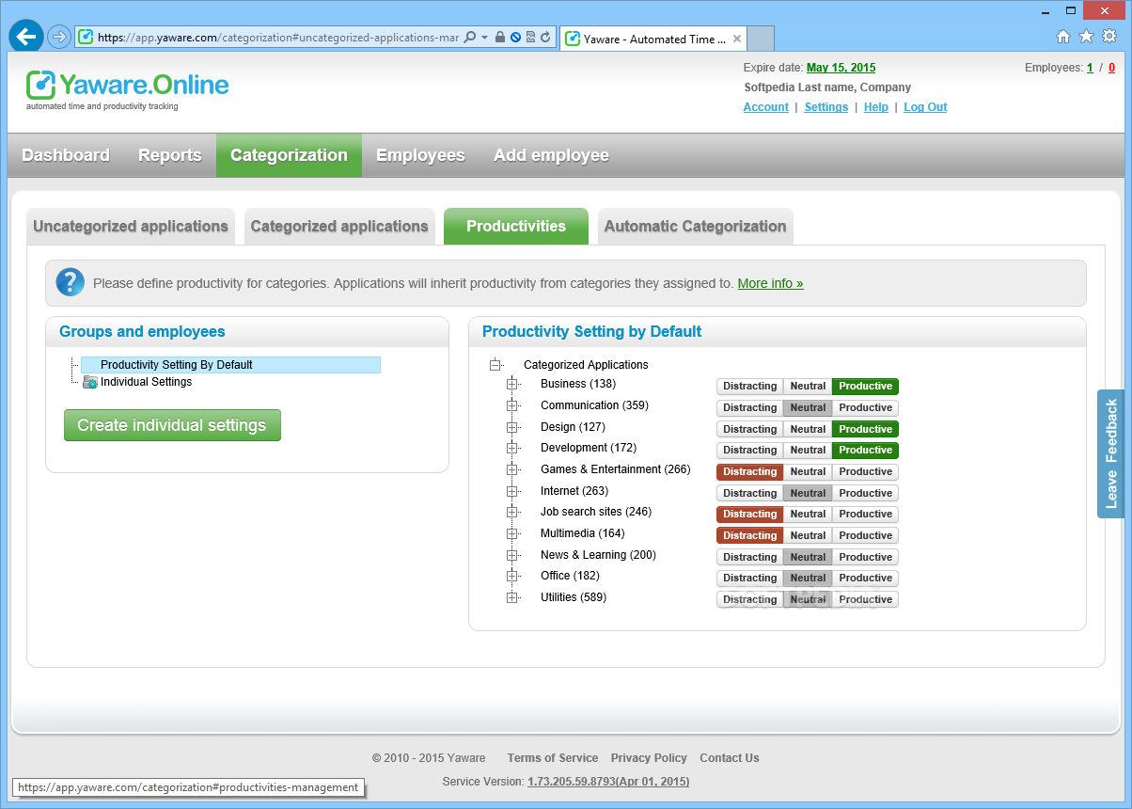
Task: Collapse the Categorized Applications tree
Action: 495,365
